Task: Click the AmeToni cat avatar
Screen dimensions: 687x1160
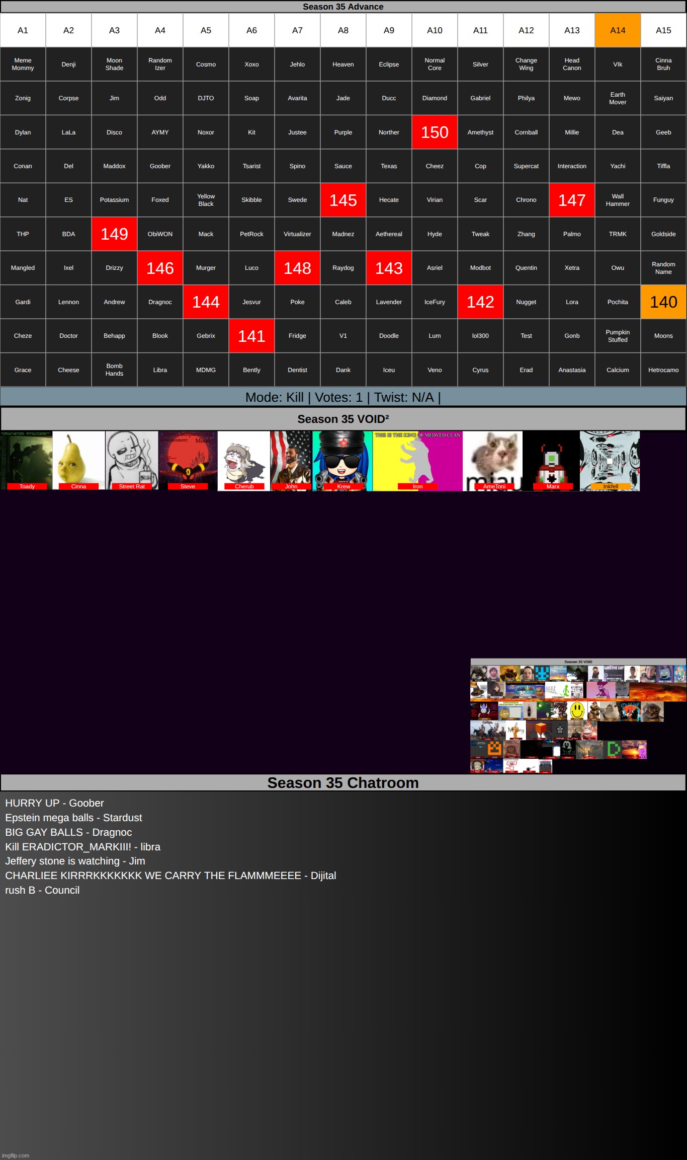Action: [x=493, y=460]
